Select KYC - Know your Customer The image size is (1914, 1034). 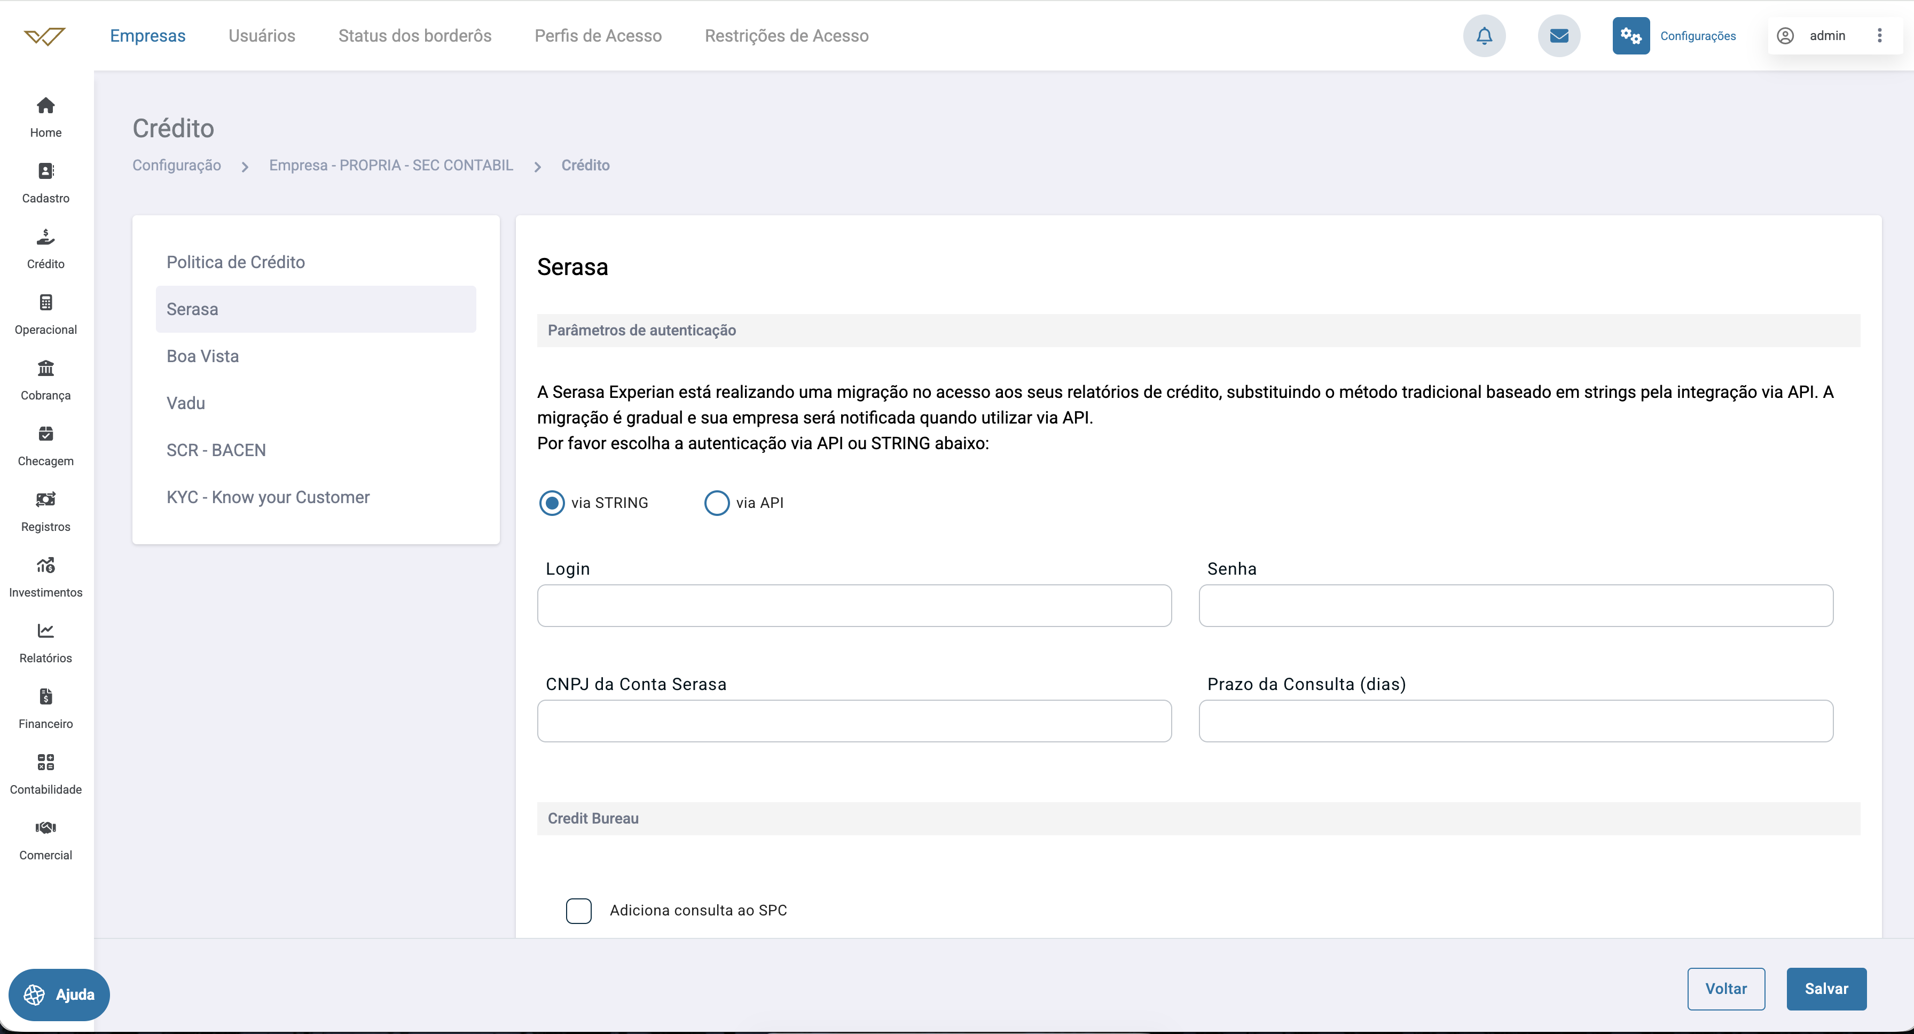pyautogui.click(x=316, y=498)
